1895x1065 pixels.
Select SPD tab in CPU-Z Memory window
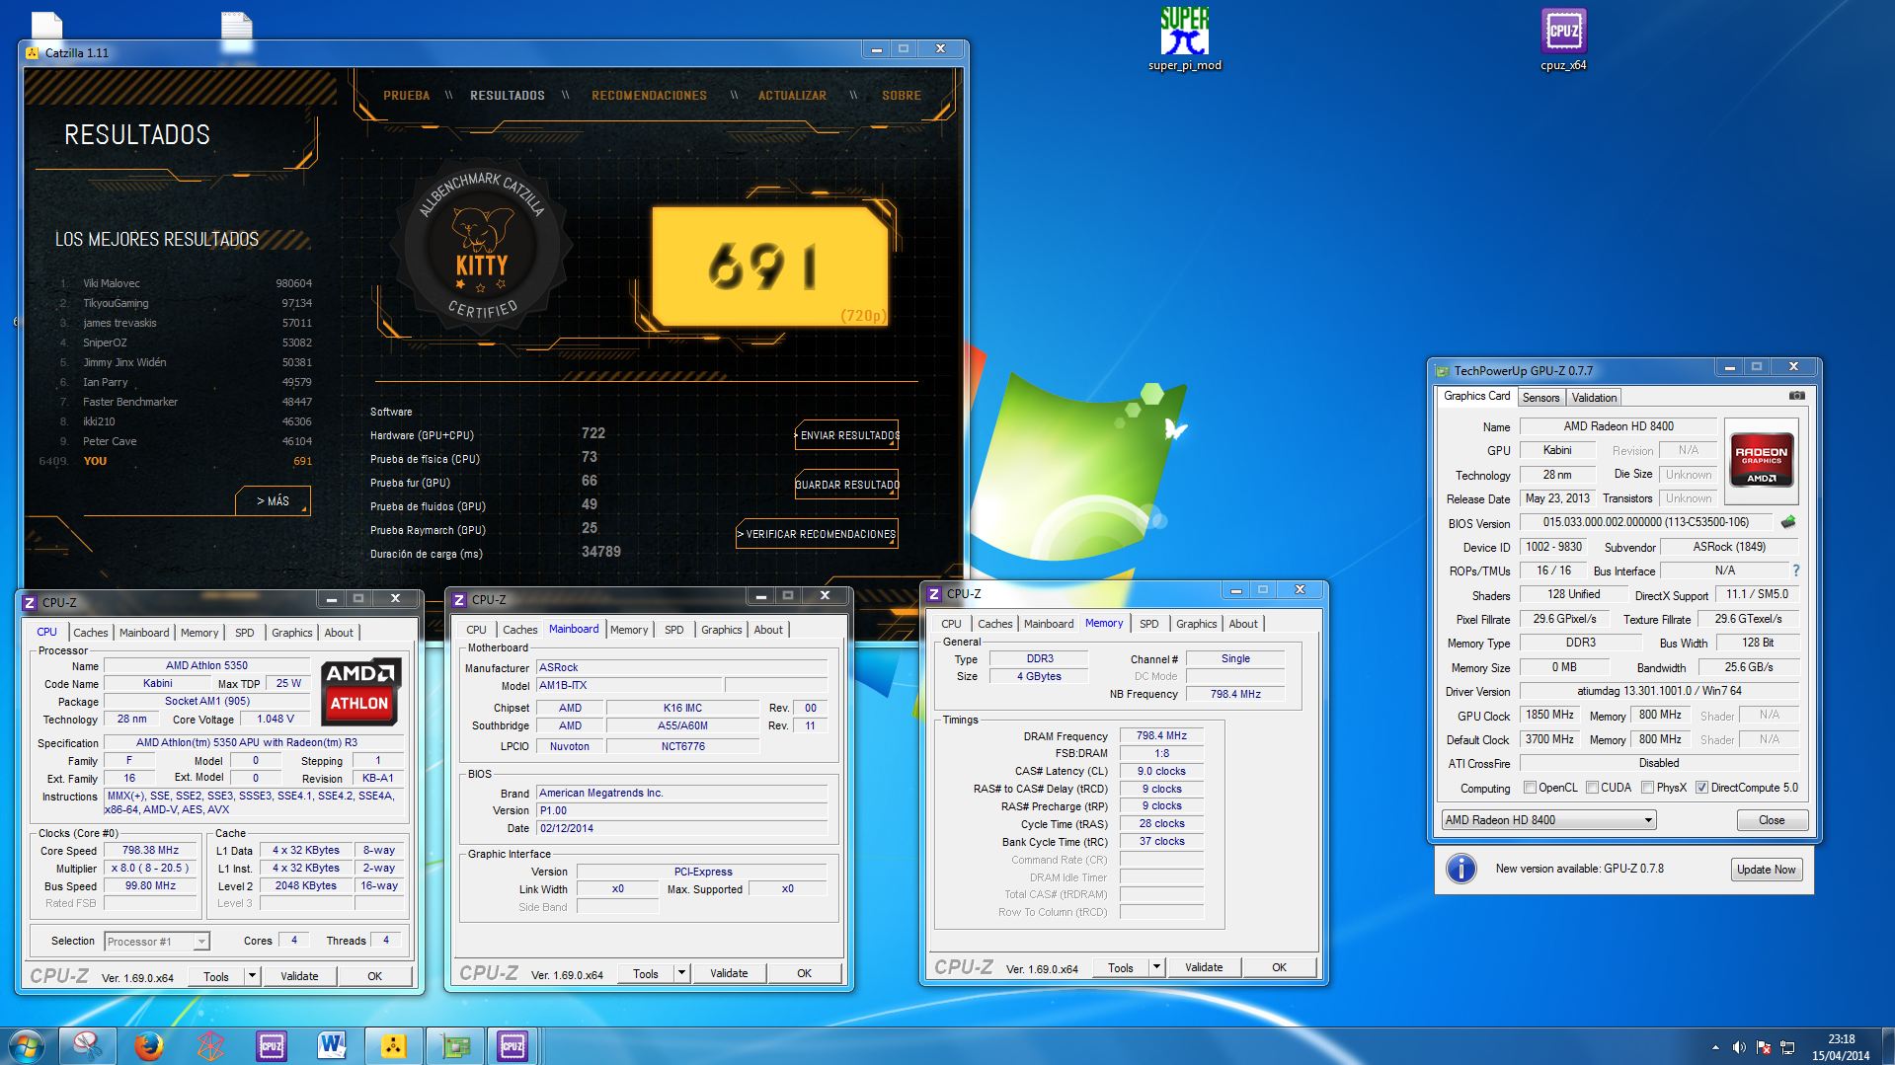(x=1148, y=624)
